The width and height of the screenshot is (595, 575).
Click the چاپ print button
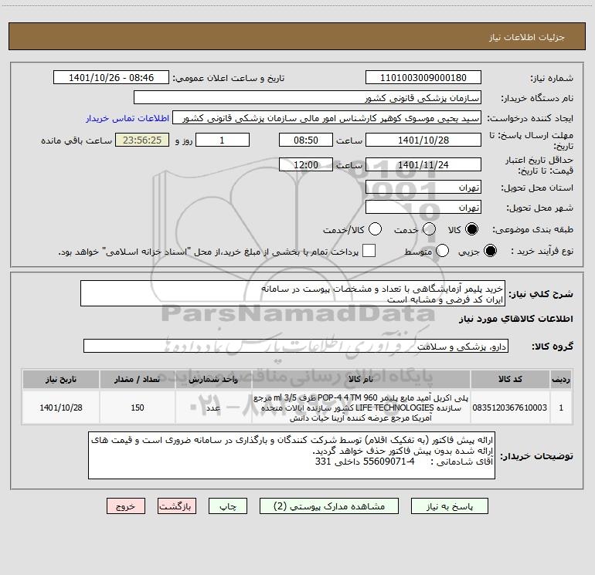click(x=228, y=506)
